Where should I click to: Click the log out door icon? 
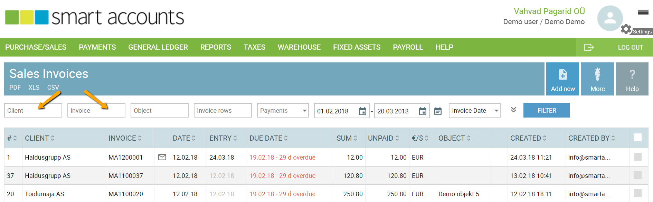coord(589,47)
